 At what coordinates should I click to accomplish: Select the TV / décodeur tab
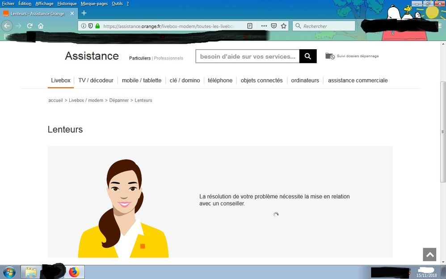(x=96, y=80)
